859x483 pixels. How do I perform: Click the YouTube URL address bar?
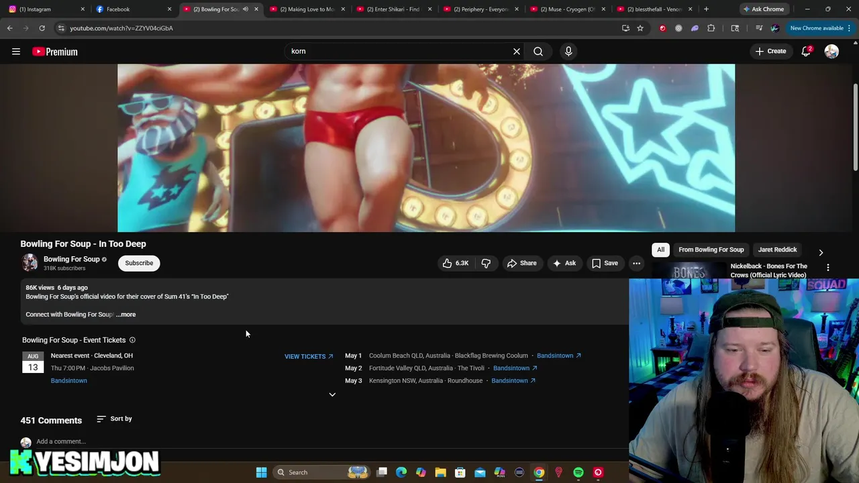tap(336, 28)
